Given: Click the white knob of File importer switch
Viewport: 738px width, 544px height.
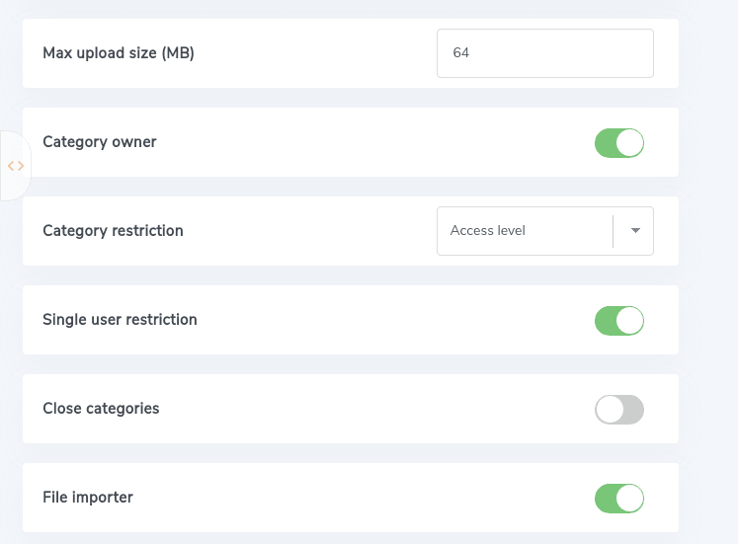Looking at the screenshot, I should pyautogui.click(x=630, y=498).
